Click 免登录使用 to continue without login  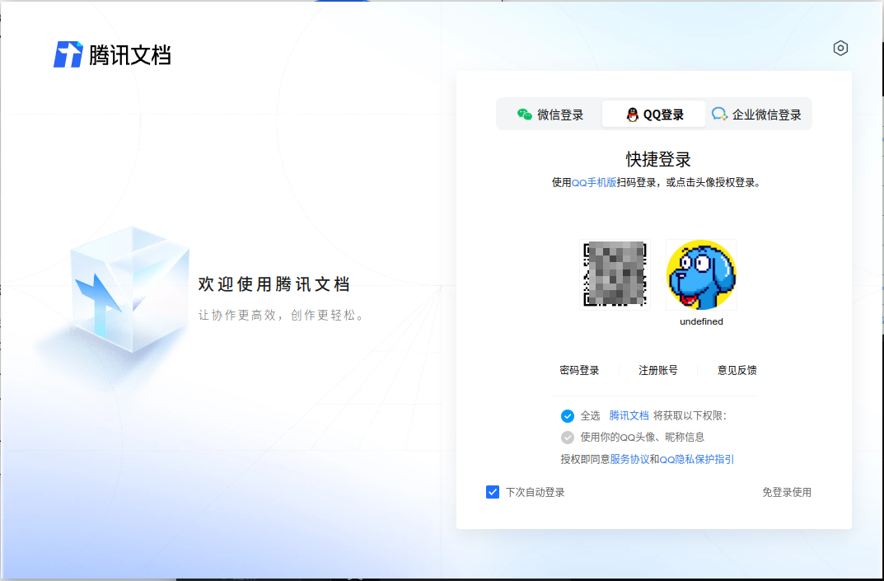coord(787,492)
